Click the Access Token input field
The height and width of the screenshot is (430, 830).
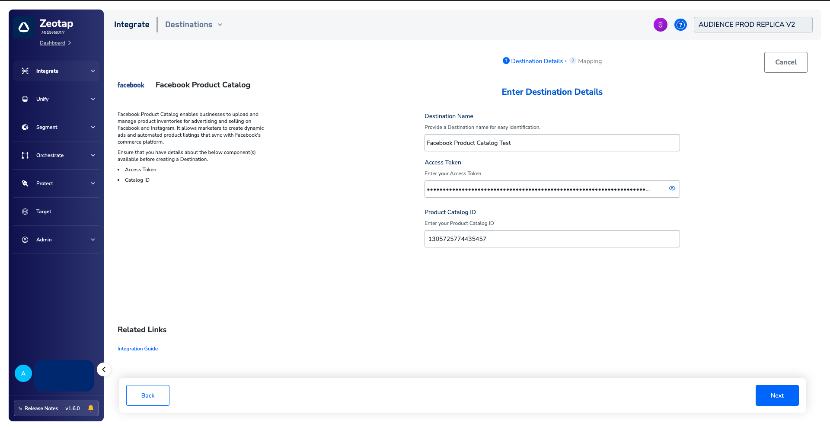click(x=552, y=189)
